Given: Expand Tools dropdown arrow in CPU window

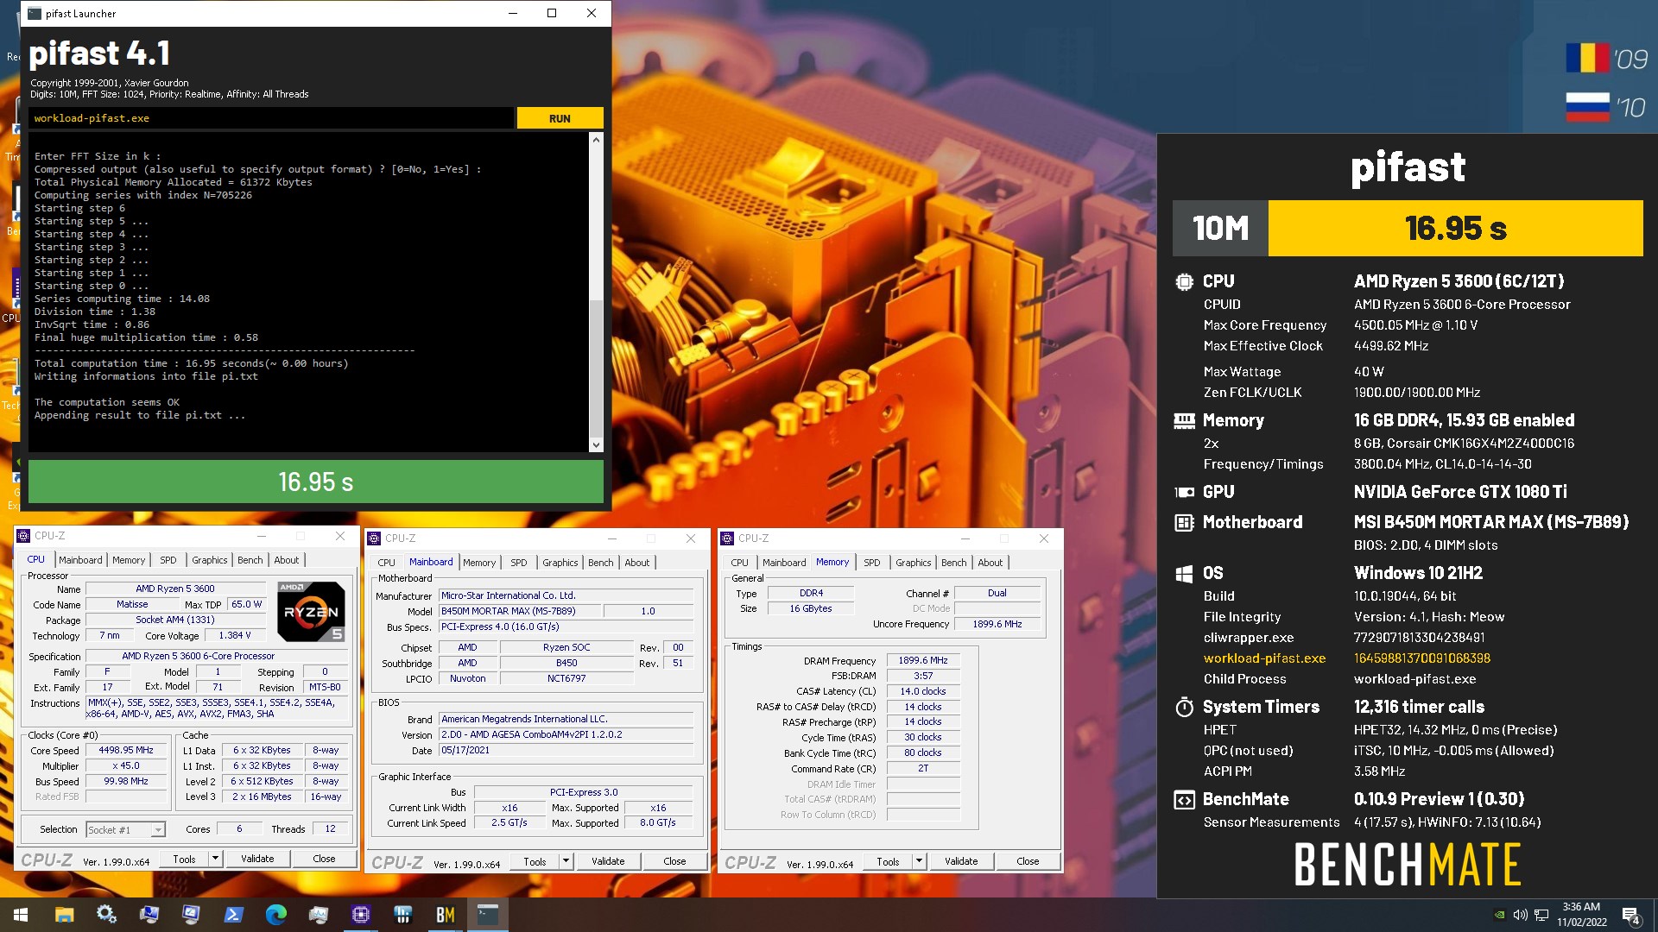Looking at the screenshot, I should click(x=215, y=859).
